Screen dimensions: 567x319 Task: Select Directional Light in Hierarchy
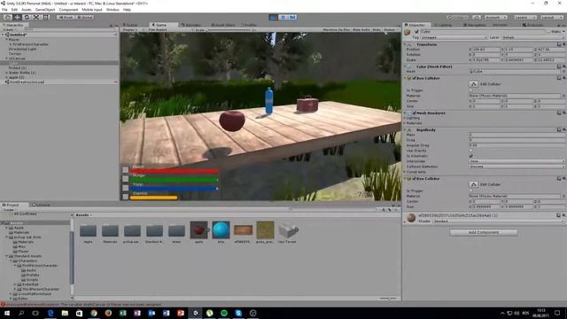coord(22,49)
